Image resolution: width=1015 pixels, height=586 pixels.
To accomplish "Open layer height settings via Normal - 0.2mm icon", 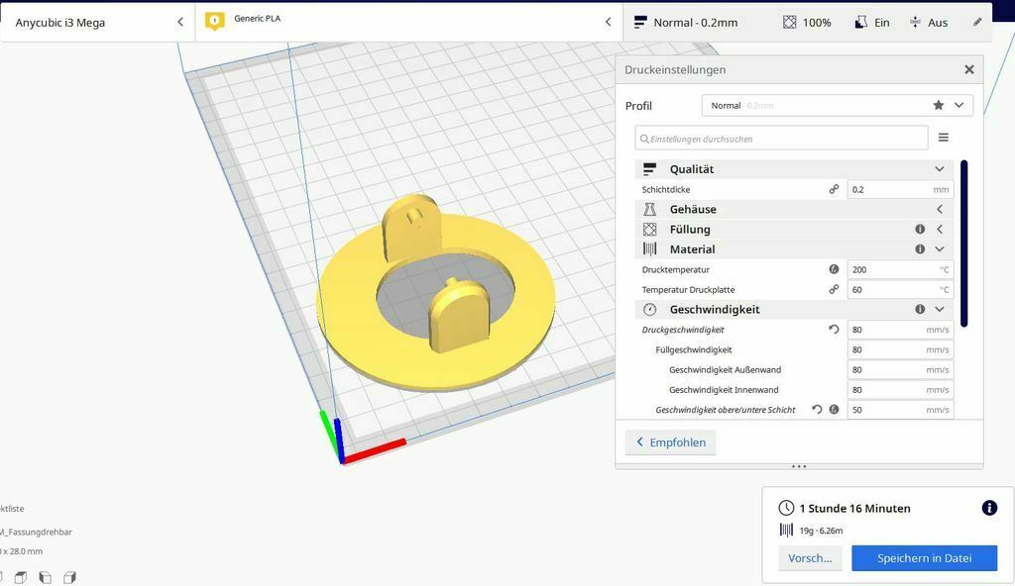I will (x=640, y=22).
